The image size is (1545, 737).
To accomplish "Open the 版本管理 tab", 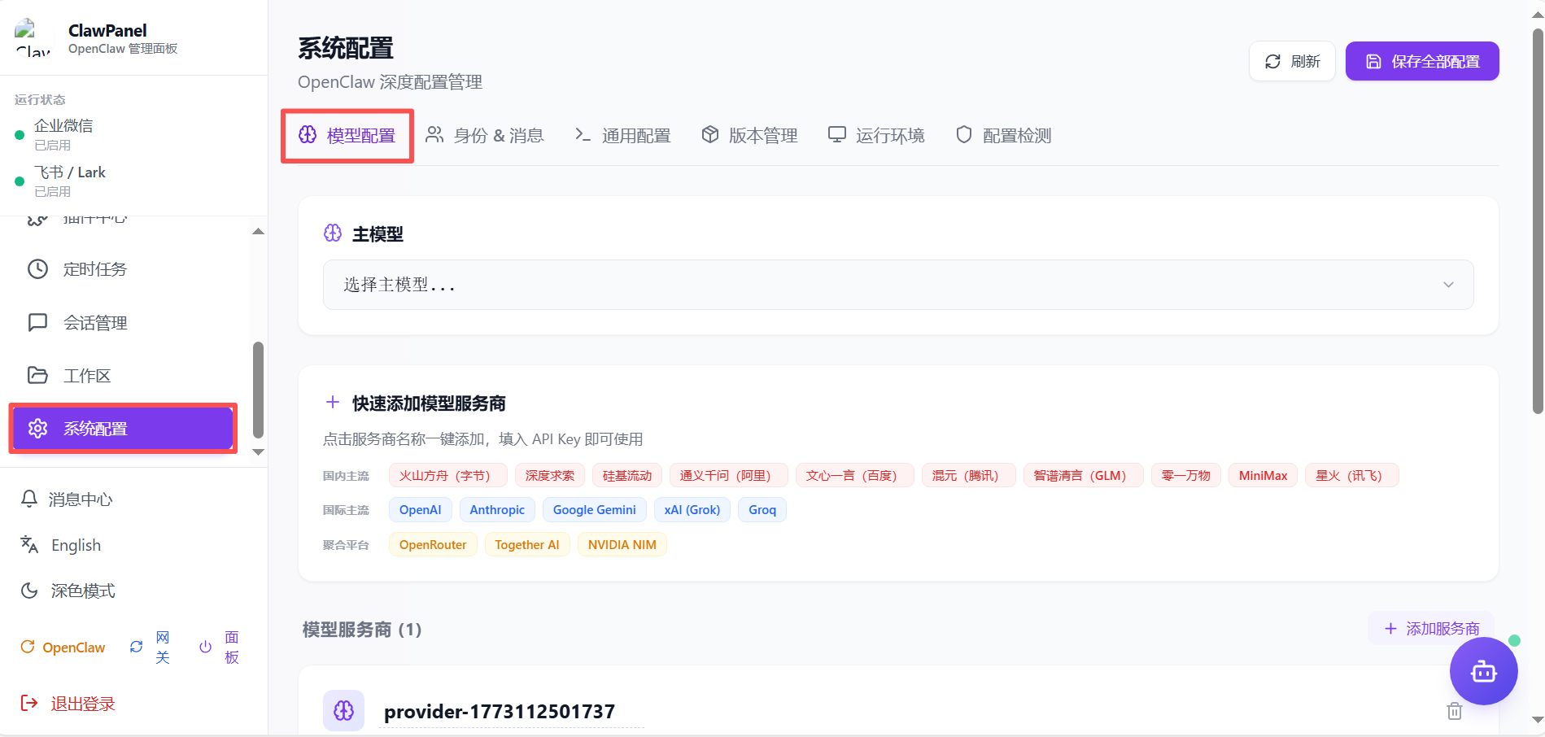I will tap(749, 136).
